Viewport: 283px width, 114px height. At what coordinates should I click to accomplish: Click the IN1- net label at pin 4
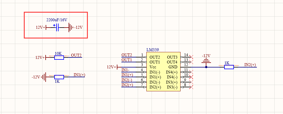click(125, 70)
